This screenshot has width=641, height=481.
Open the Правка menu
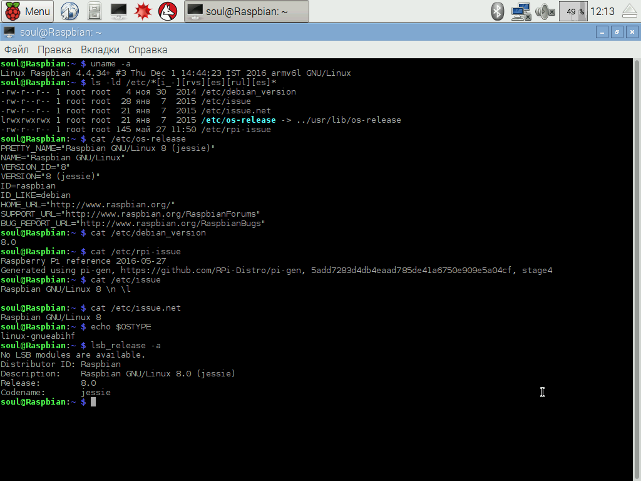point(54,50)
